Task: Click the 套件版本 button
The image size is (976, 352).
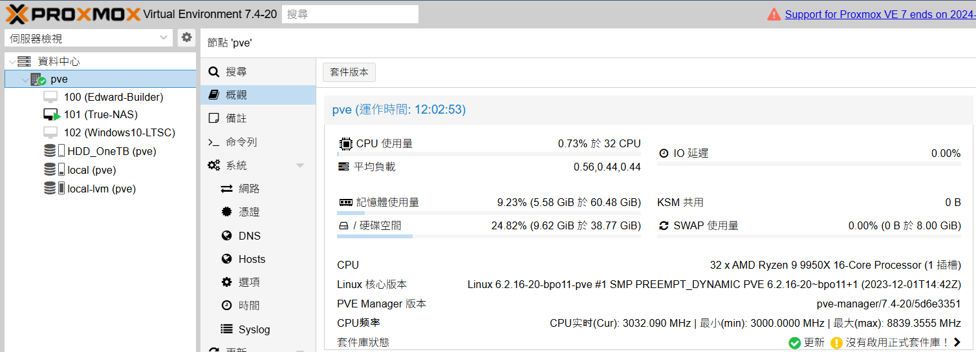Action: tap(349, 72)
